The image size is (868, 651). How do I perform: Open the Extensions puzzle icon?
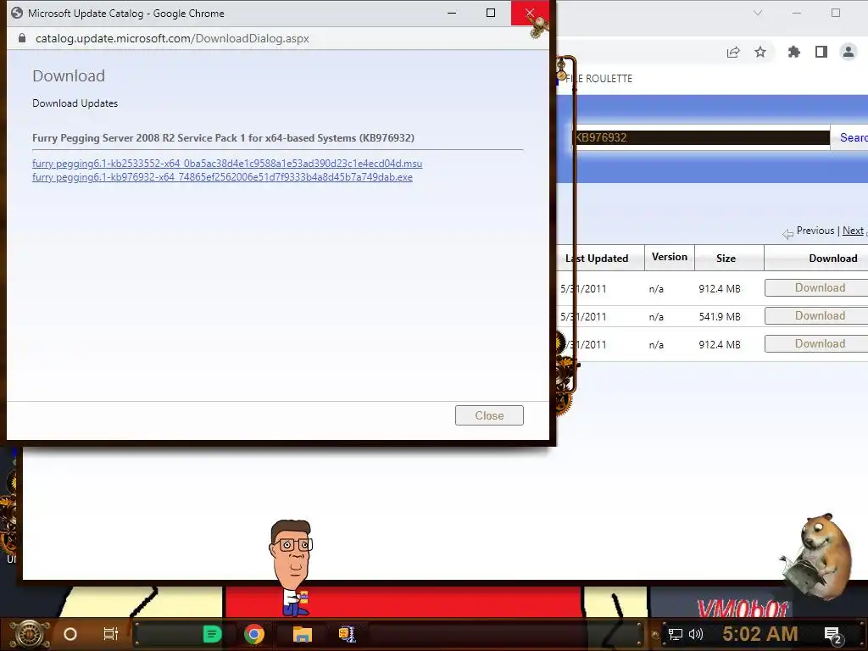coord(793,52)
